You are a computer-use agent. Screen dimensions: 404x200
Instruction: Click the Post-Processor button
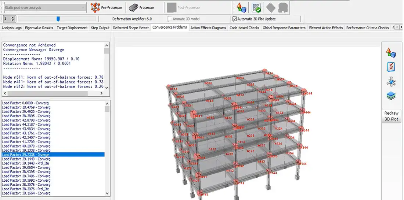click(184, 8)
